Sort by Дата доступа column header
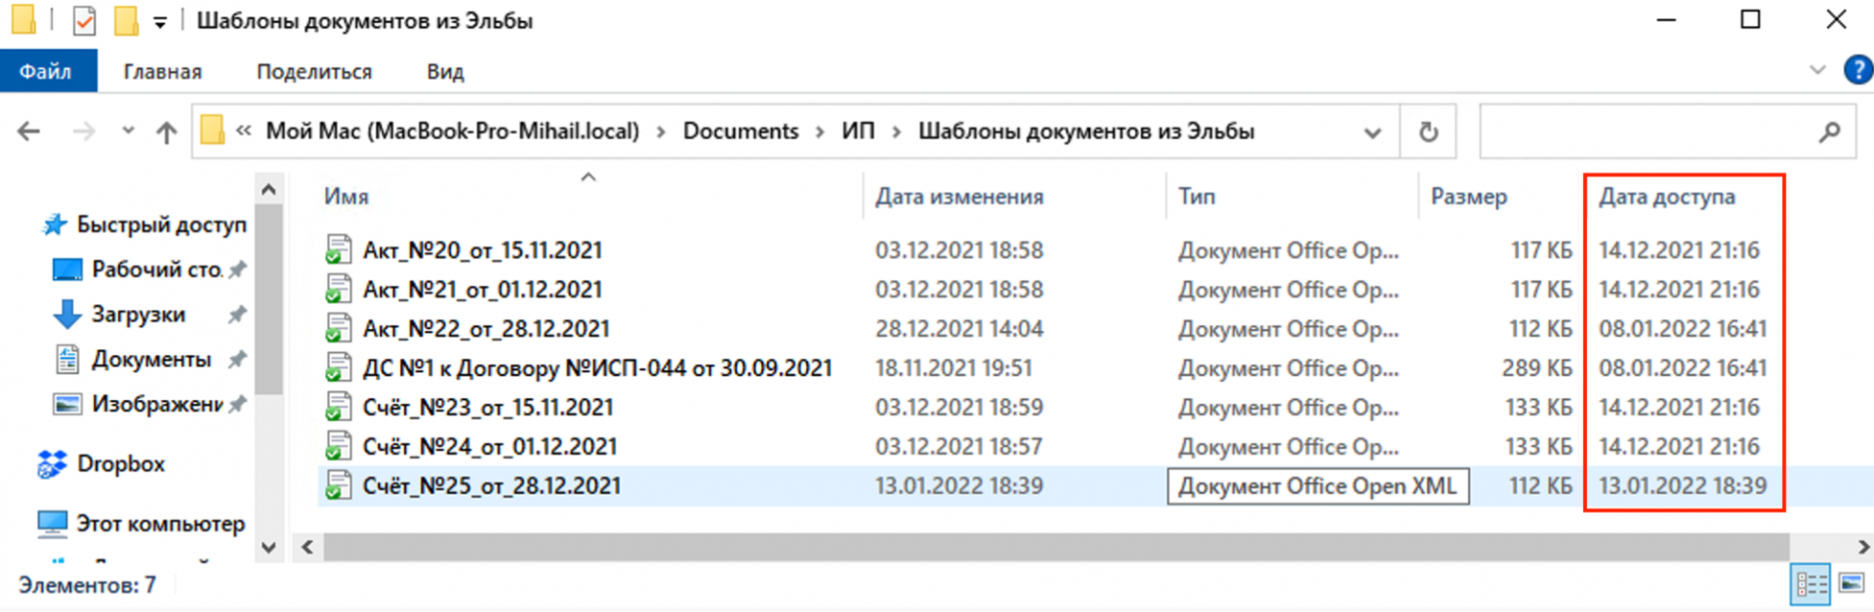Screen dimensions: 1874x612 [x=1666, y=197]
